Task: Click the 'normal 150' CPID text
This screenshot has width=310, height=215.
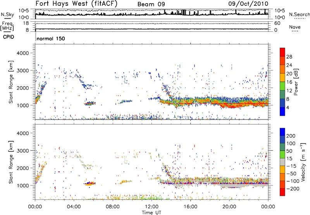Action: click(x=51, y=38)
